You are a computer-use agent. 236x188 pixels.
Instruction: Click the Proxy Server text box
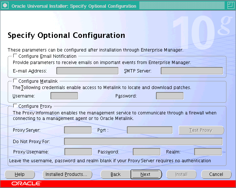coord(78,130)
